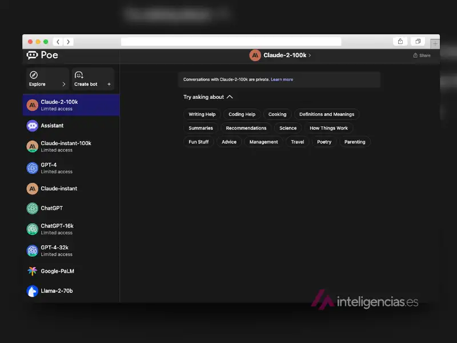
Task: Click the browser share icon in toolbar
Action: point(400,41)
